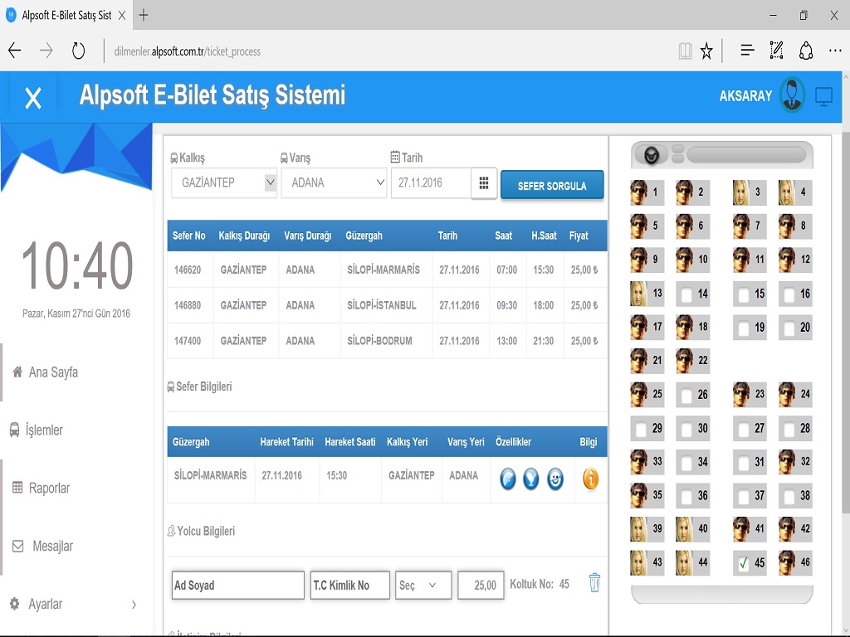Open the browser reading view icon

coord(685,51)
